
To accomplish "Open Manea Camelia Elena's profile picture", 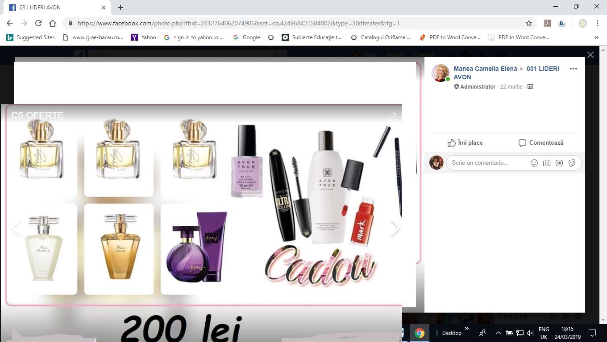I will coord(441,73).
